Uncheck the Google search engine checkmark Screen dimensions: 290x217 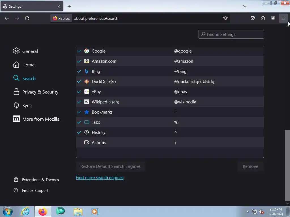tap(79, 51)
